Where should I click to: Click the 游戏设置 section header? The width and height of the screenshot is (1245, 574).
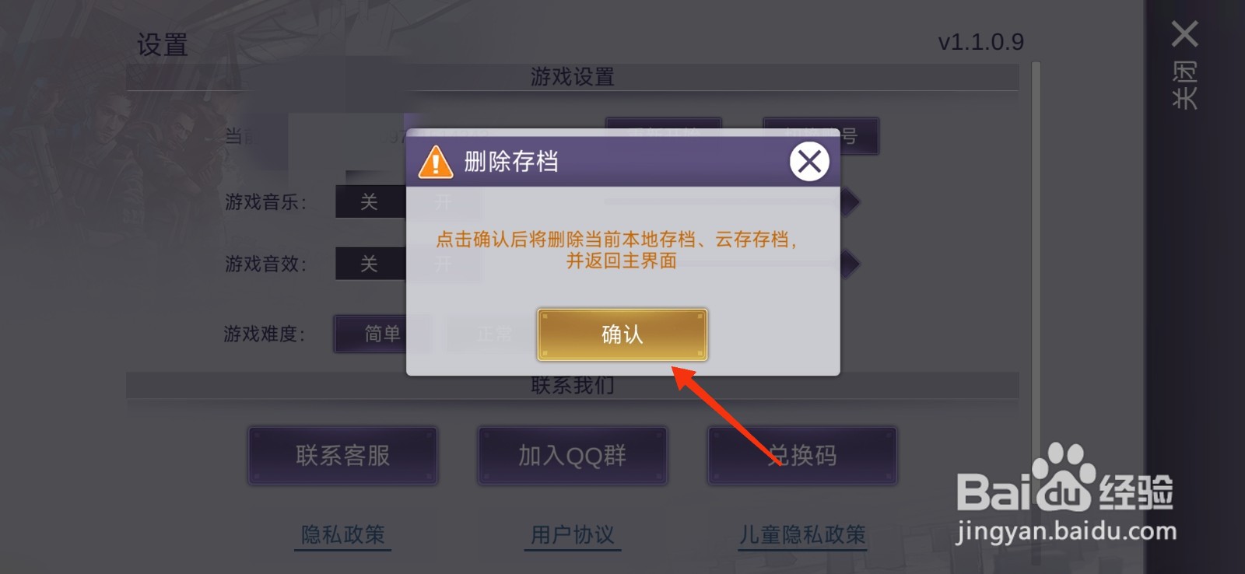pos(573,77)
